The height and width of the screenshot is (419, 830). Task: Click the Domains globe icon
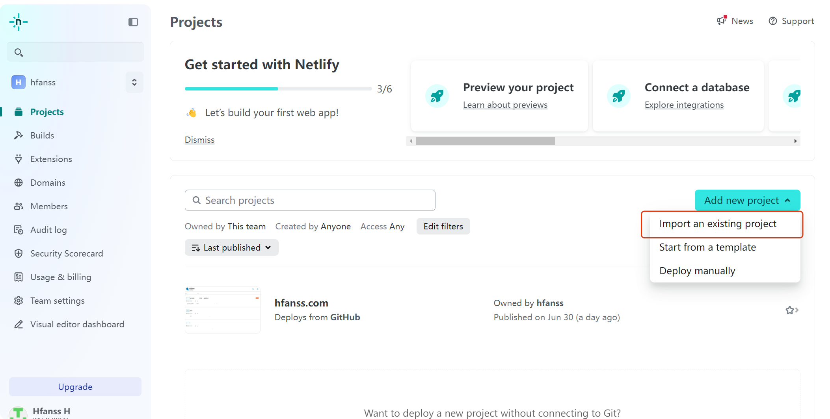pyautogui.click(x=19, y=183)
